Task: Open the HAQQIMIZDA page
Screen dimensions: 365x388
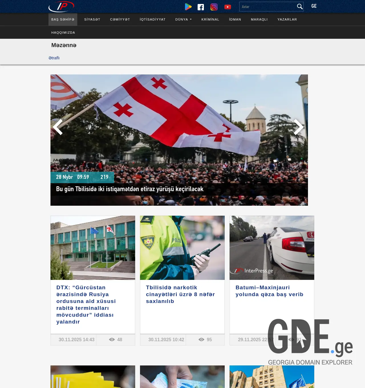Action: click(x=63, y=32)
